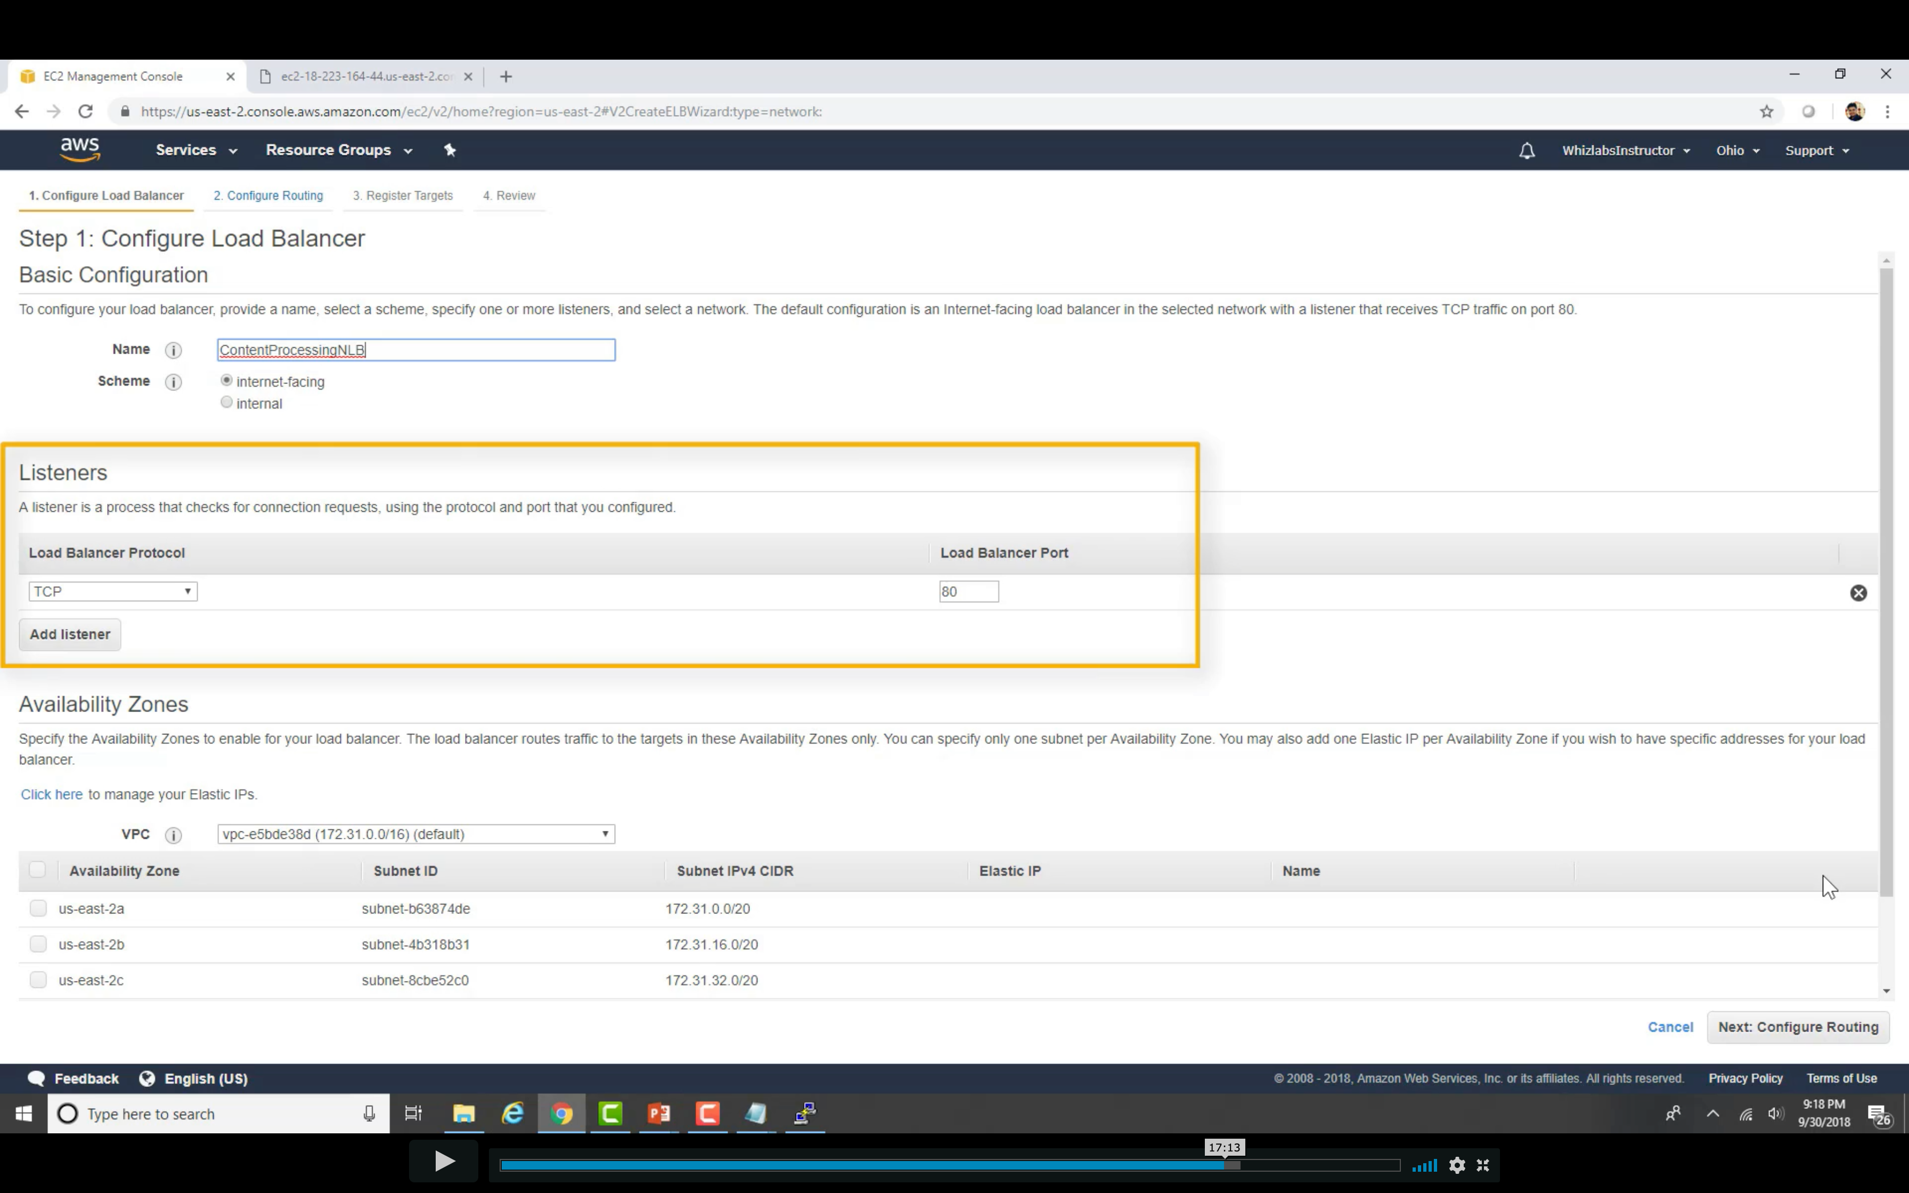Image resolution: width=1909 pixels, height=1193 pixels.
Task: Click the Add listener button
Action: pos(70,634)
